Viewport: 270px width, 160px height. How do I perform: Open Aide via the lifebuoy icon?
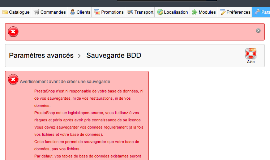251,53
